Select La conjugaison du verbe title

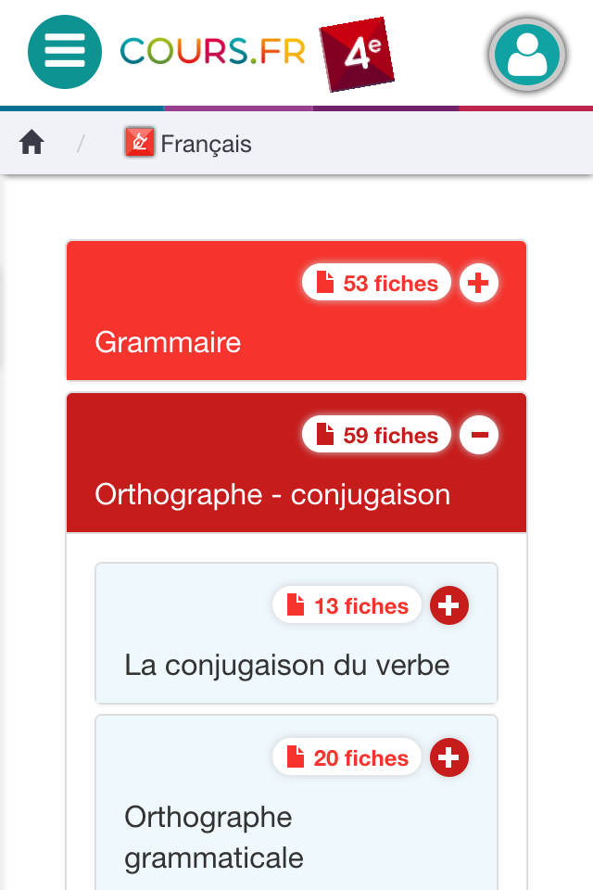point(286,665)
